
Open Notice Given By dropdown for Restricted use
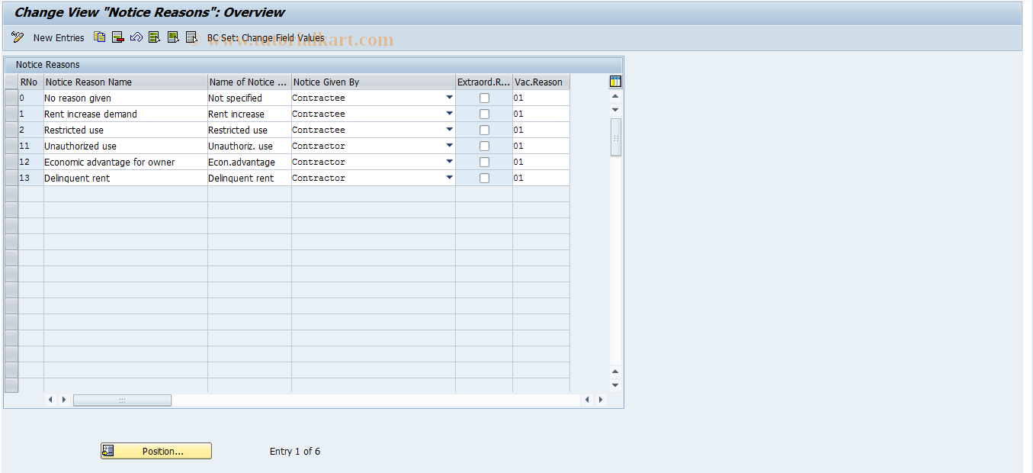tap(449, 130)
